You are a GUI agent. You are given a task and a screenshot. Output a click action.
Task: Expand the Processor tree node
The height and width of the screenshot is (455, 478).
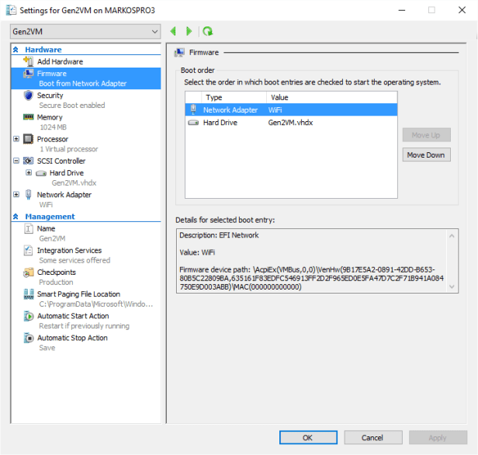coord(17,139)
